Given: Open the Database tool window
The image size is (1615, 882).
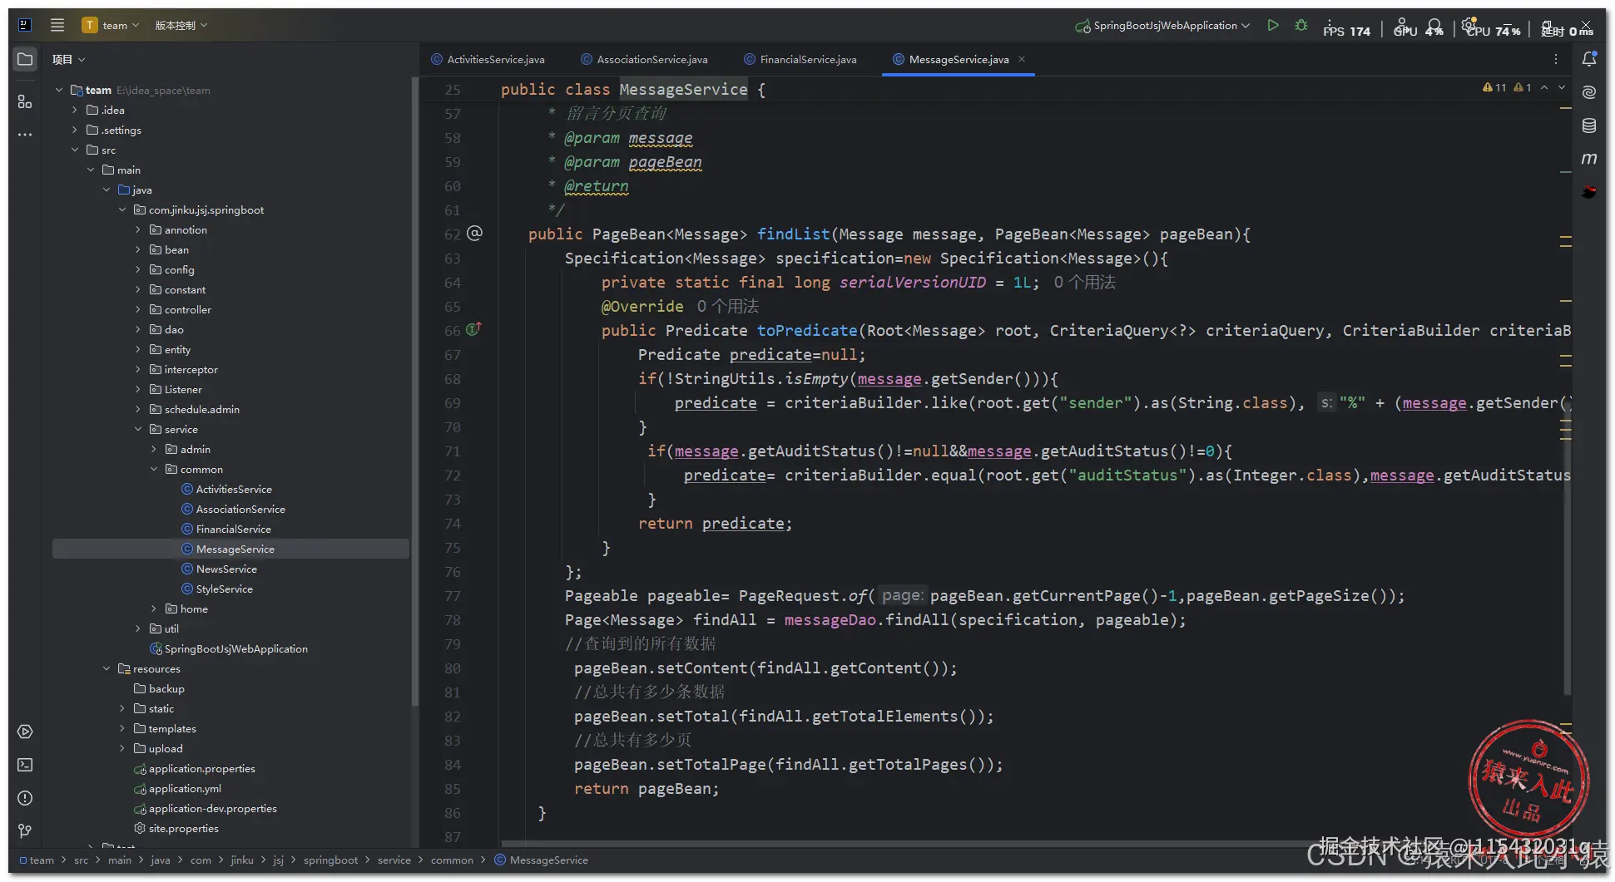Looking at the screenshot, I should [1589, 126].
